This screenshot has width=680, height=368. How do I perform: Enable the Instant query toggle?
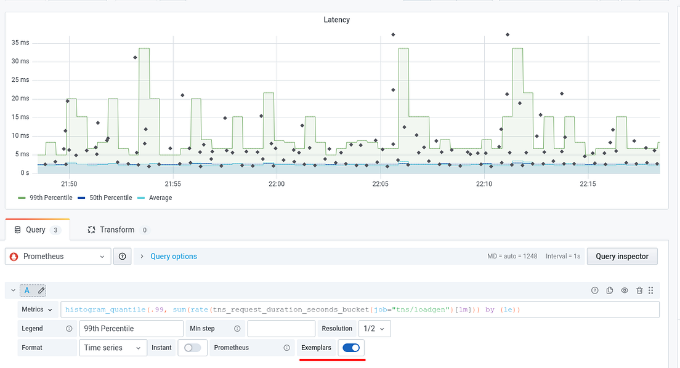[x=192, y=348]
